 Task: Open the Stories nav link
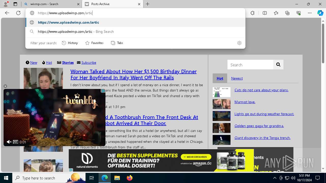68,63
